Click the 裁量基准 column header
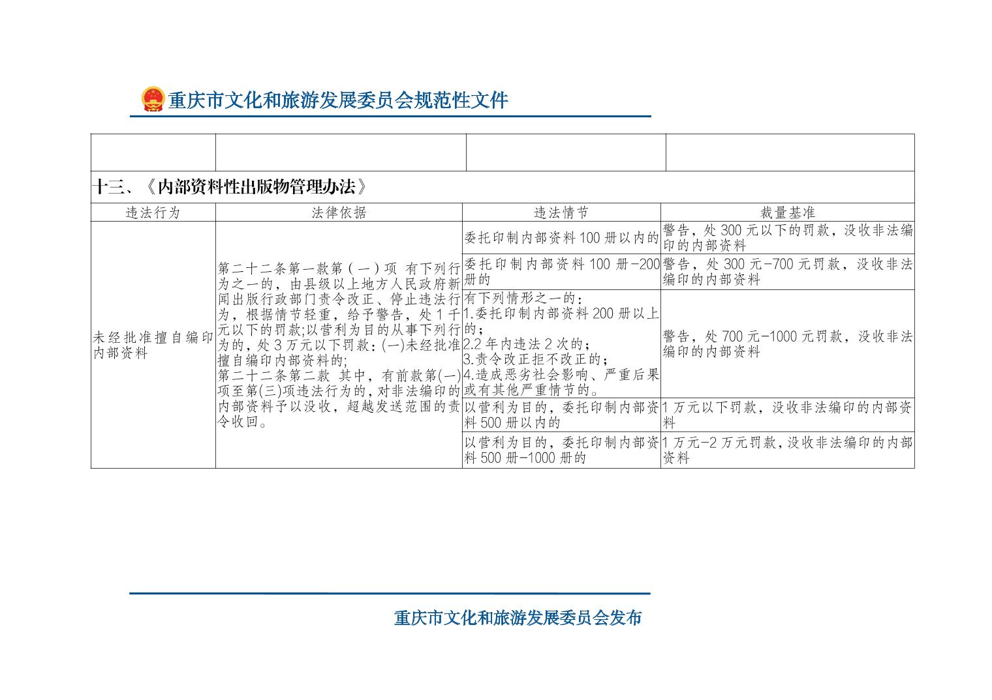992x700 pixels. tap(787, 212)
